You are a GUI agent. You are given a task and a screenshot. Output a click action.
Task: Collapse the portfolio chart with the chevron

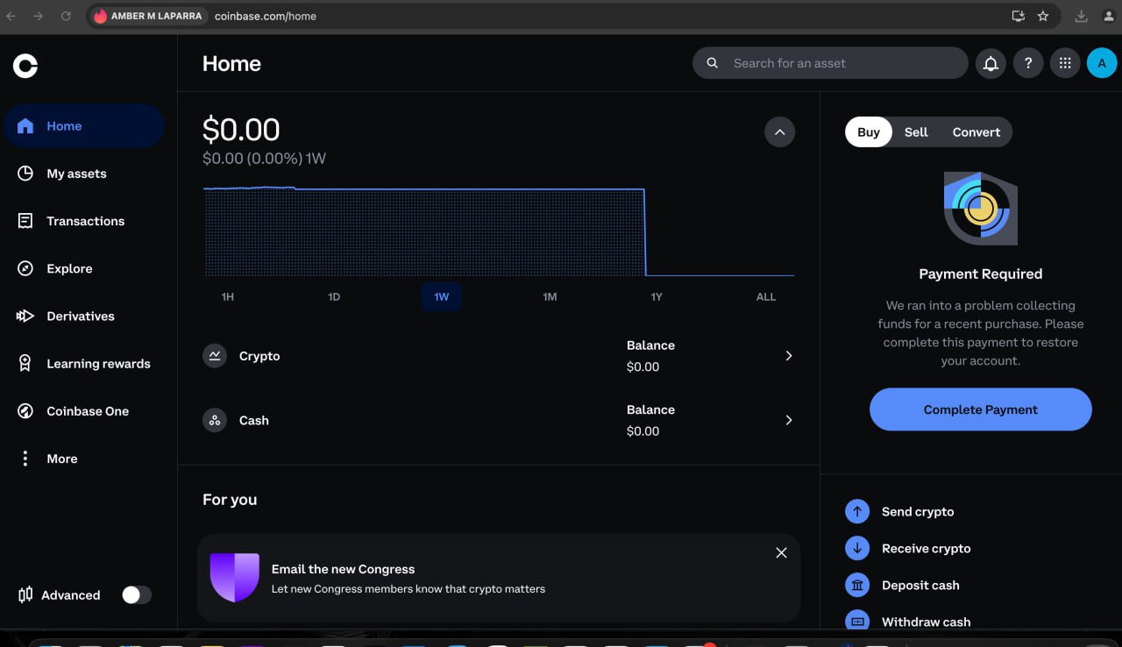coord(779,132)
